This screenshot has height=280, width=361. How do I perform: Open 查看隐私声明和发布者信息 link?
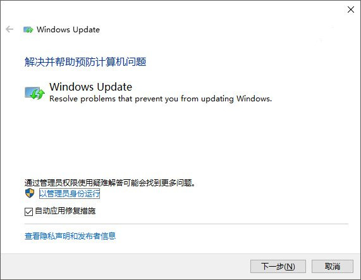[70, 236]
